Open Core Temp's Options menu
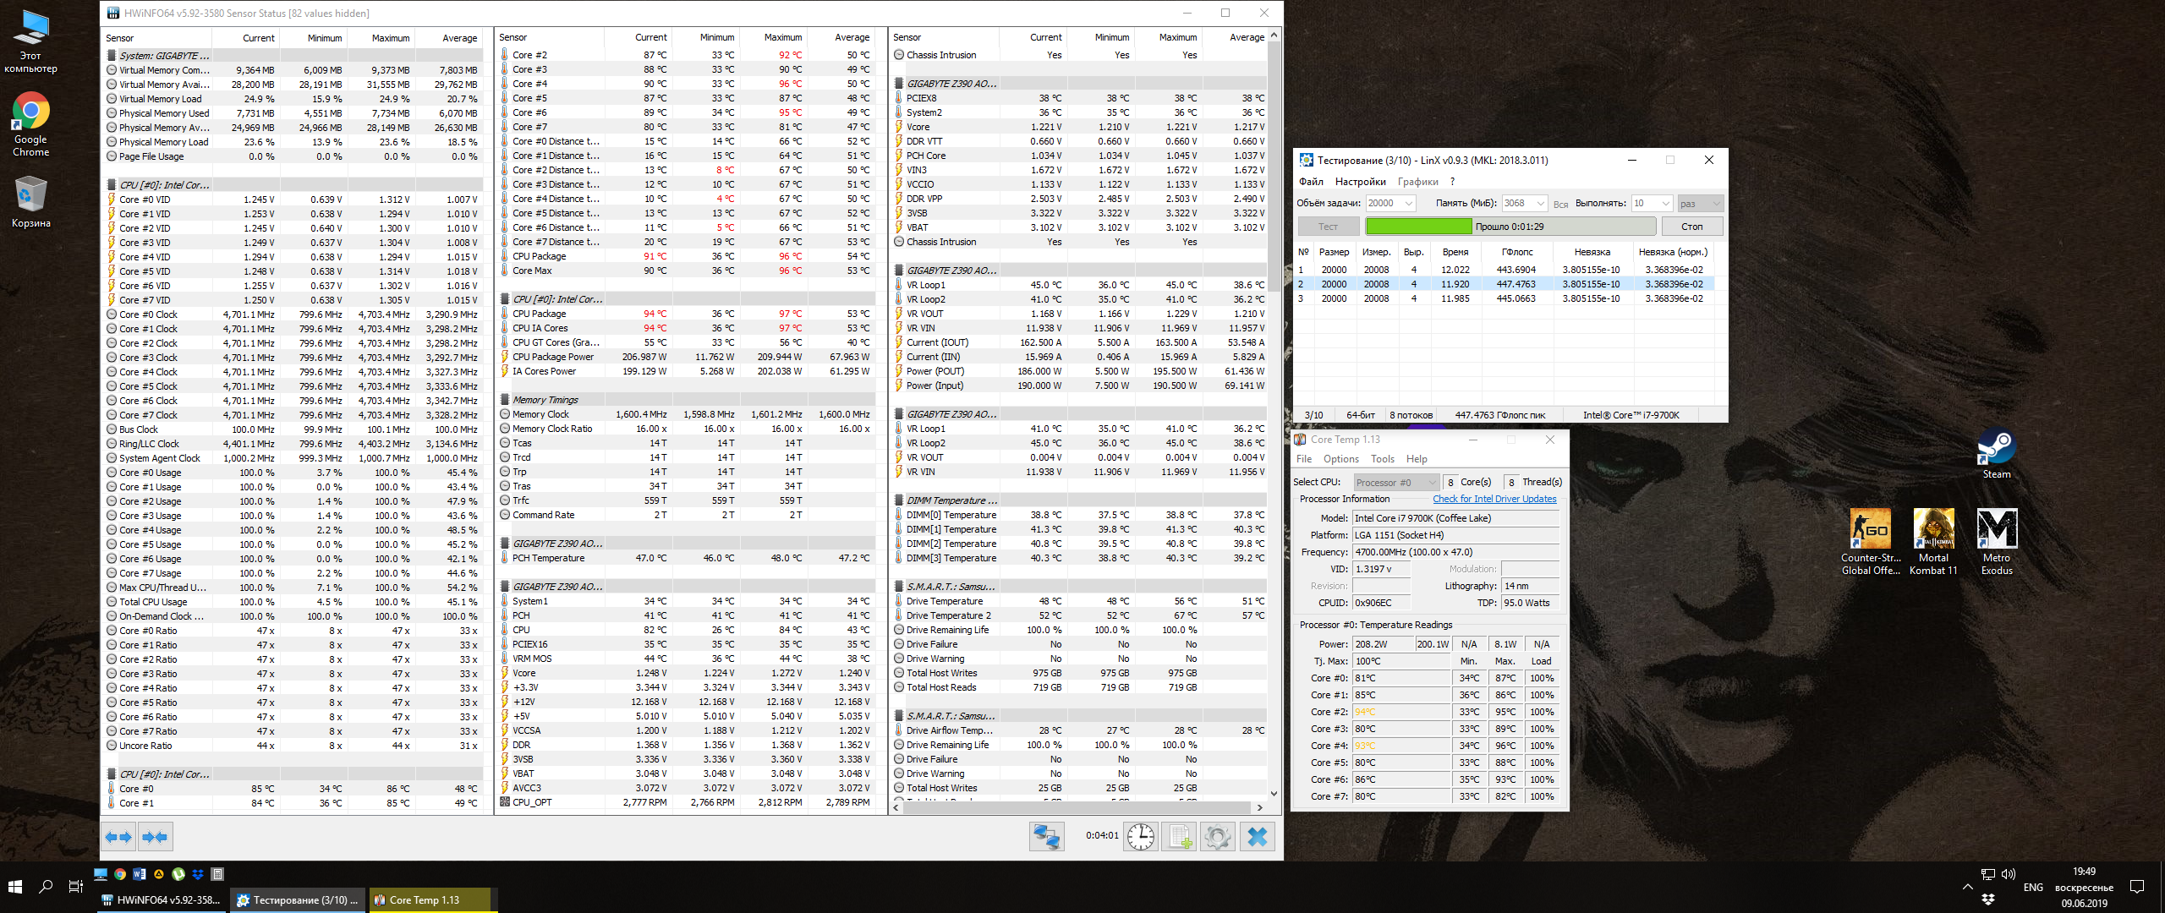Viewport: 2165px width, 913px height. click(1340, 459)
